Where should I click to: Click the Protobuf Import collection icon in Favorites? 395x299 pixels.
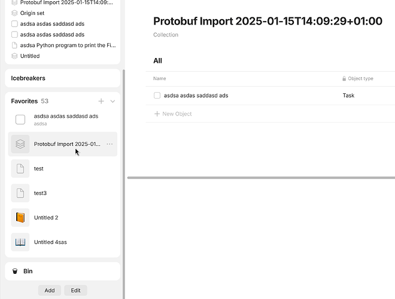(20, 144)
